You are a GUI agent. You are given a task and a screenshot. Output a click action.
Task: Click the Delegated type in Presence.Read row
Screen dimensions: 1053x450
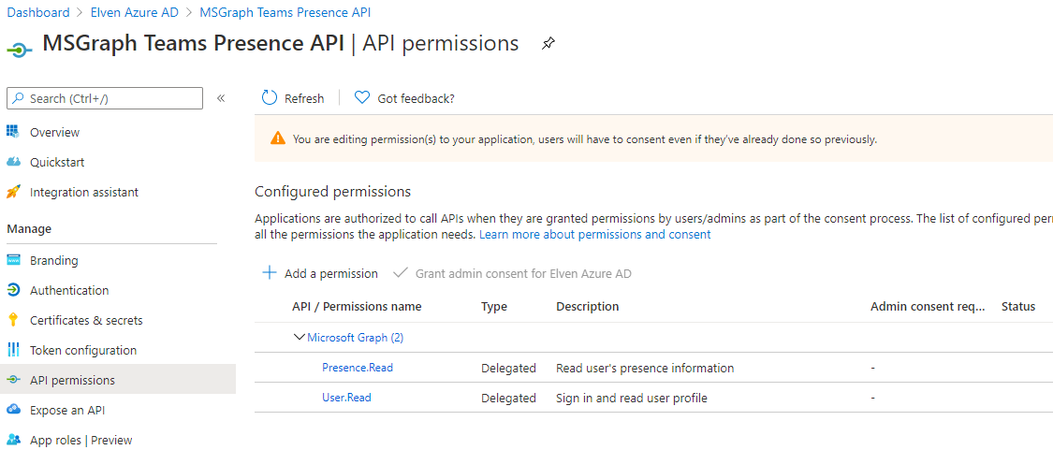click(x=508, y=368)
